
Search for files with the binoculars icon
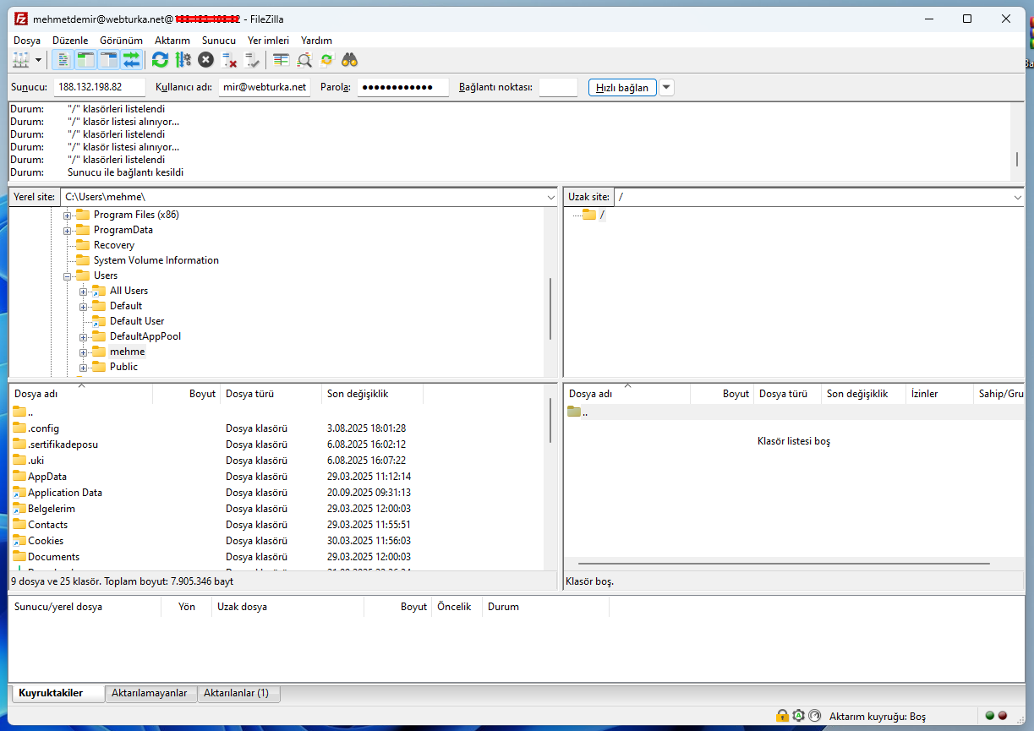tap(349, 59)
